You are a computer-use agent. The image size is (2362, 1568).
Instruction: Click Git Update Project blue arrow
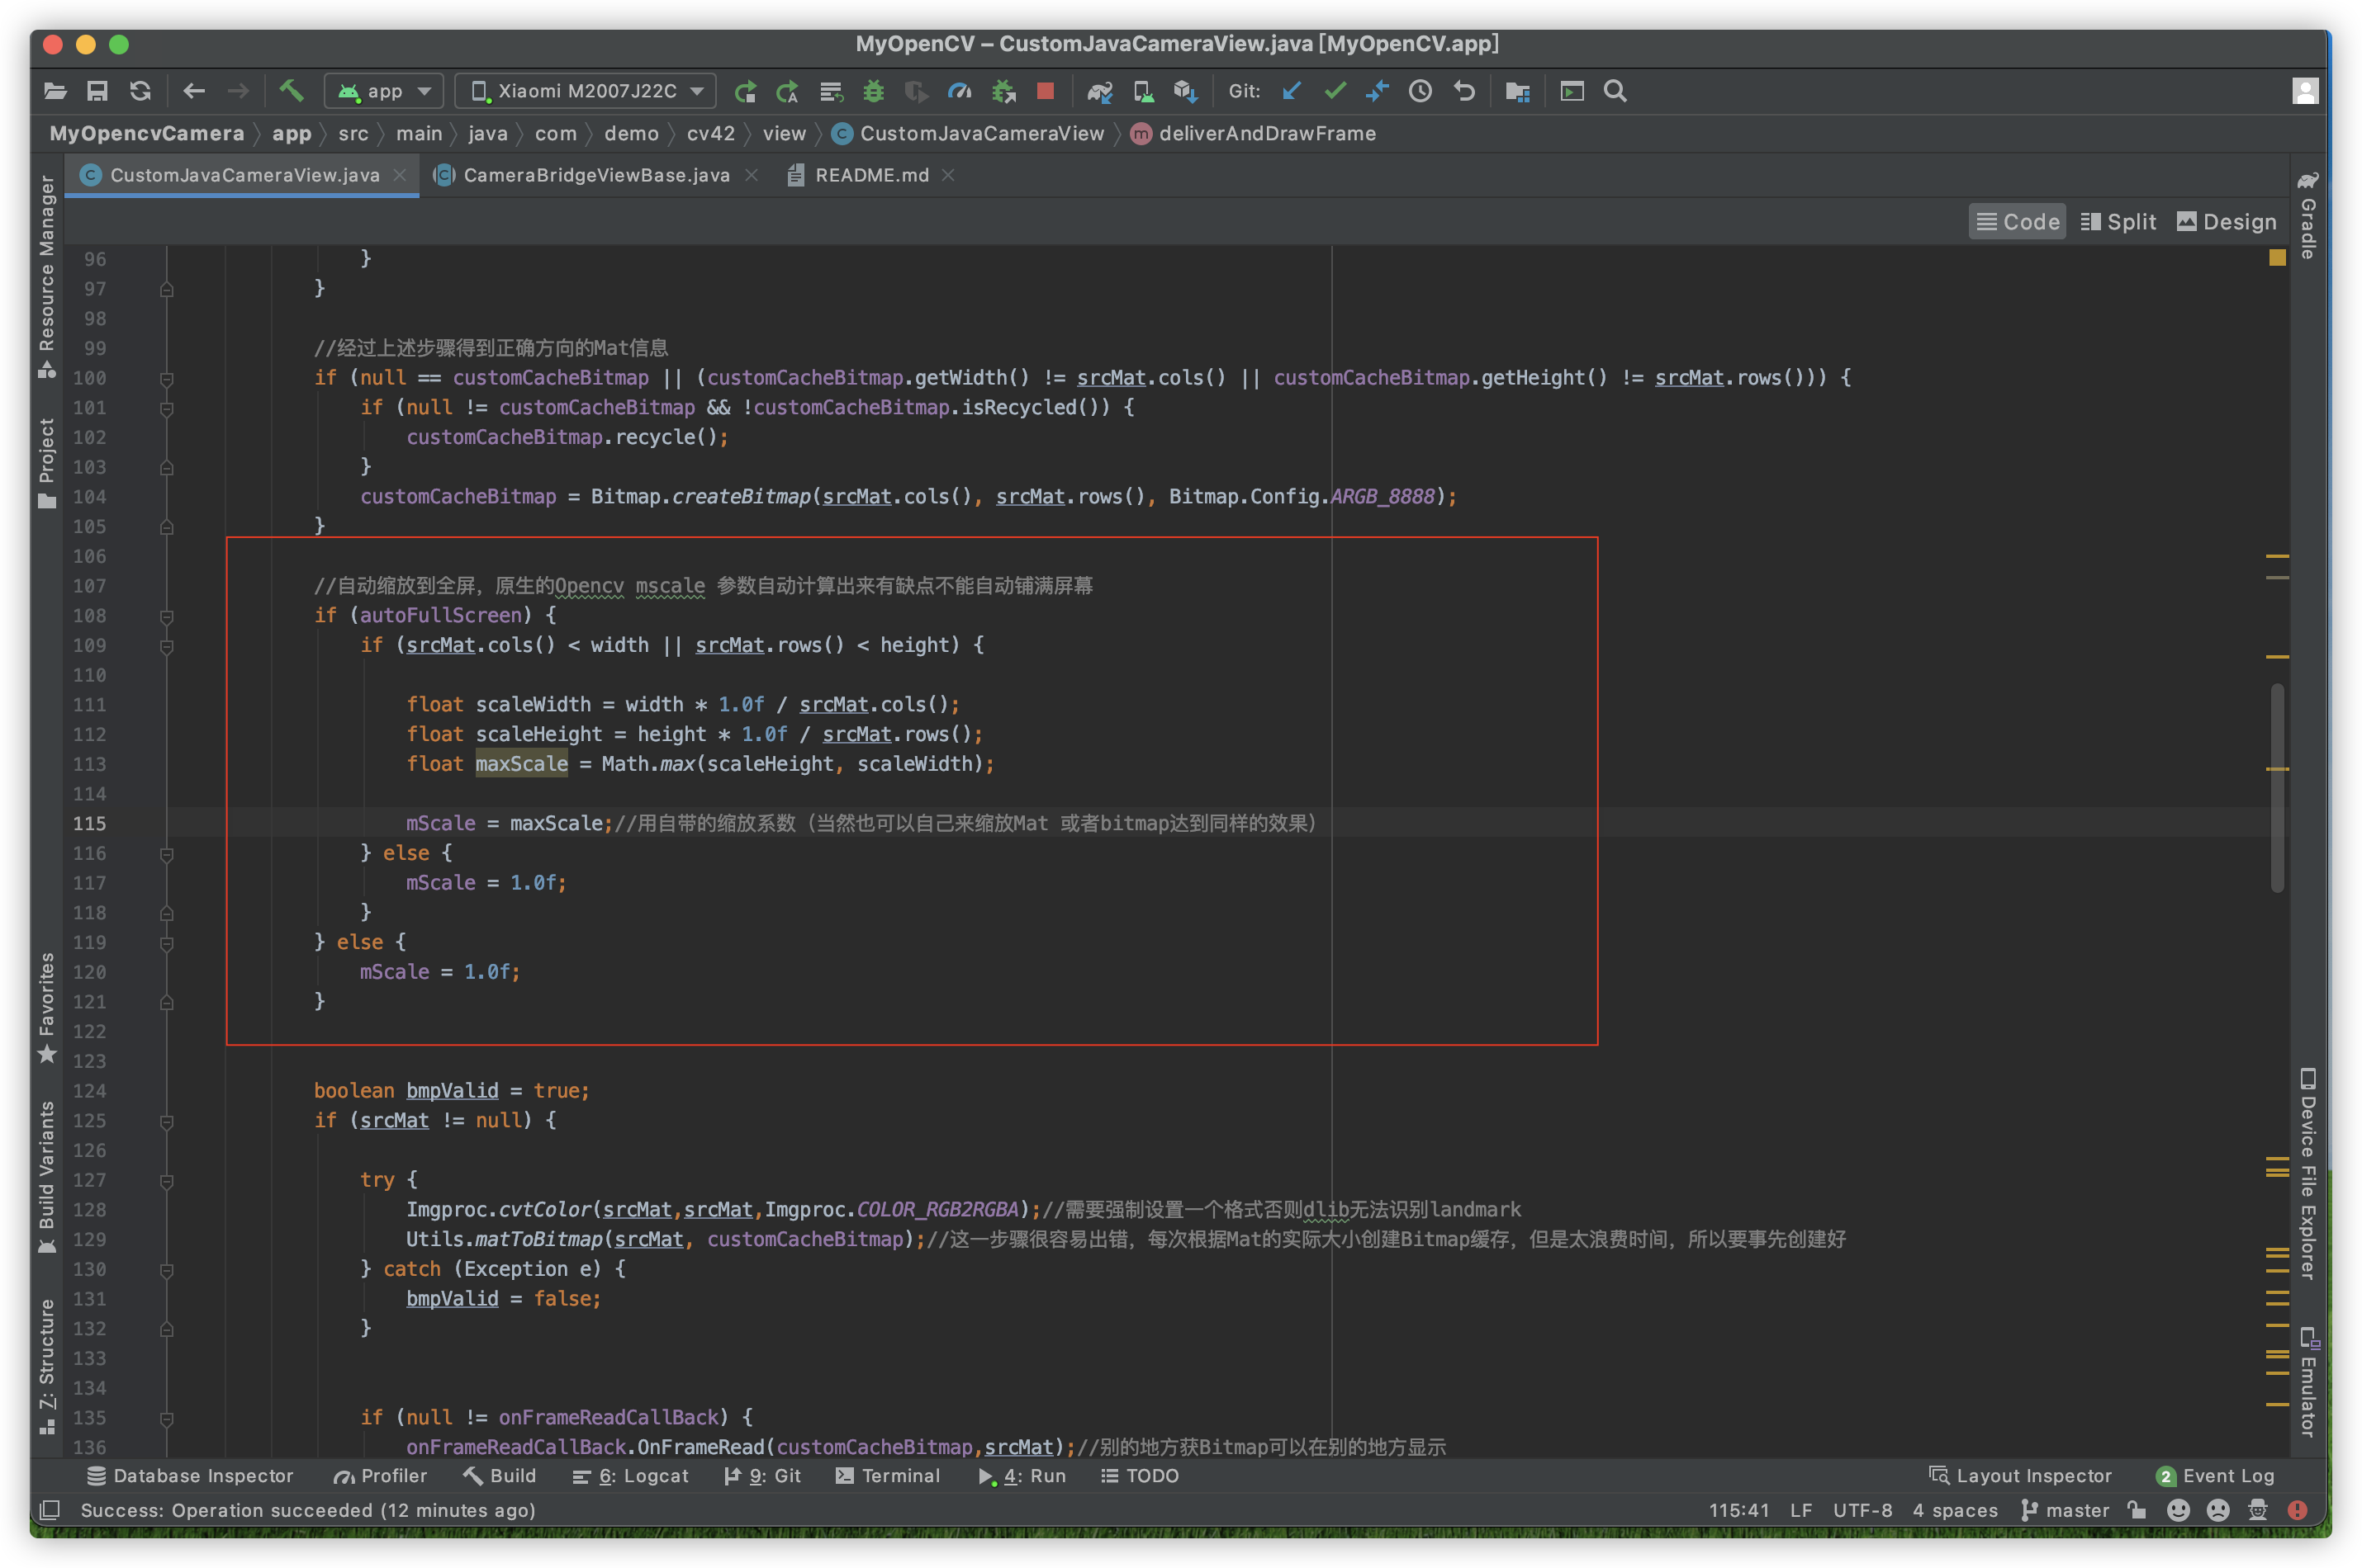tap(1292, 91)
